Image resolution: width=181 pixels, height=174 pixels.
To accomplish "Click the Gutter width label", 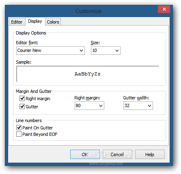I will point(136,98).
